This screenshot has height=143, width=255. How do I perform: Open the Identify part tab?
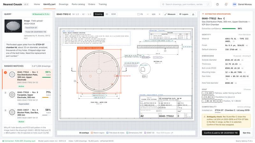(49, 4)
